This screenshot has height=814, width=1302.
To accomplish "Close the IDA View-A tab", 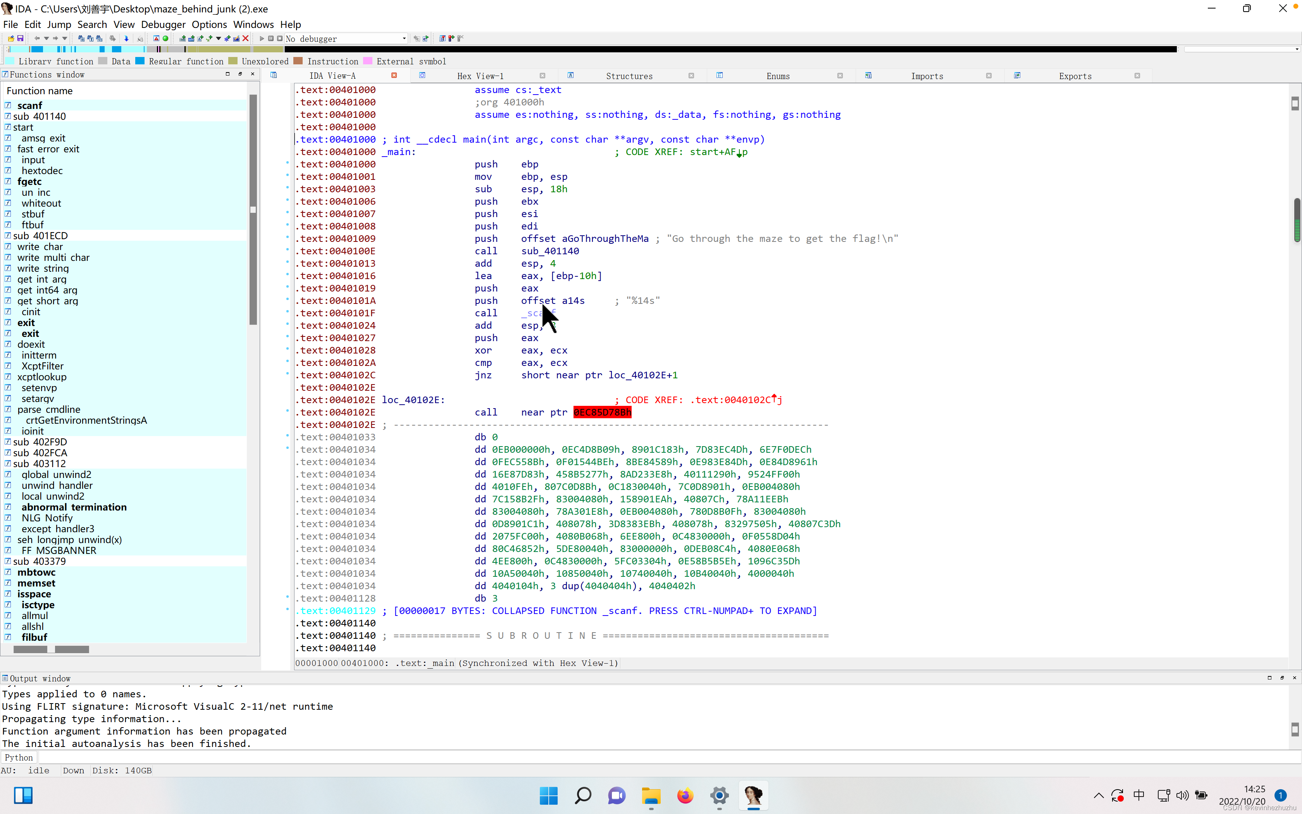I will click(x=394, y=75).
